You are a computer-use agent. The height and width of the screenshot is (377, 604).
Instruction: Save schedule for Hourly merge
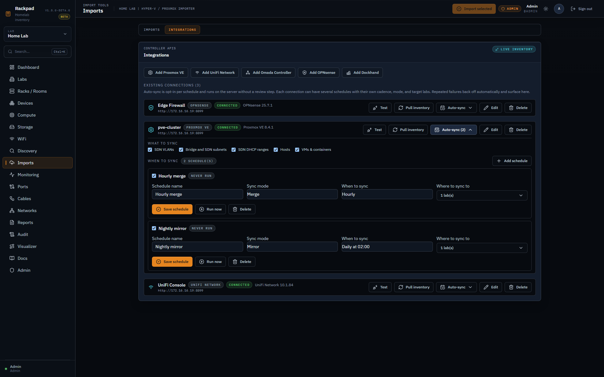tap(172, 209)
